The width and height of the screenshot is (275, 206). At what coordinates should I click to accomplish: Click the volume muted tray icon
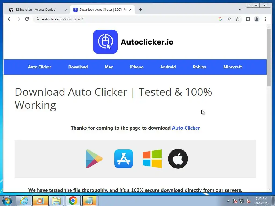248,201
